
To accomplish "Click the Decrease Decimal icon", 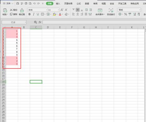I will (139, 14).
